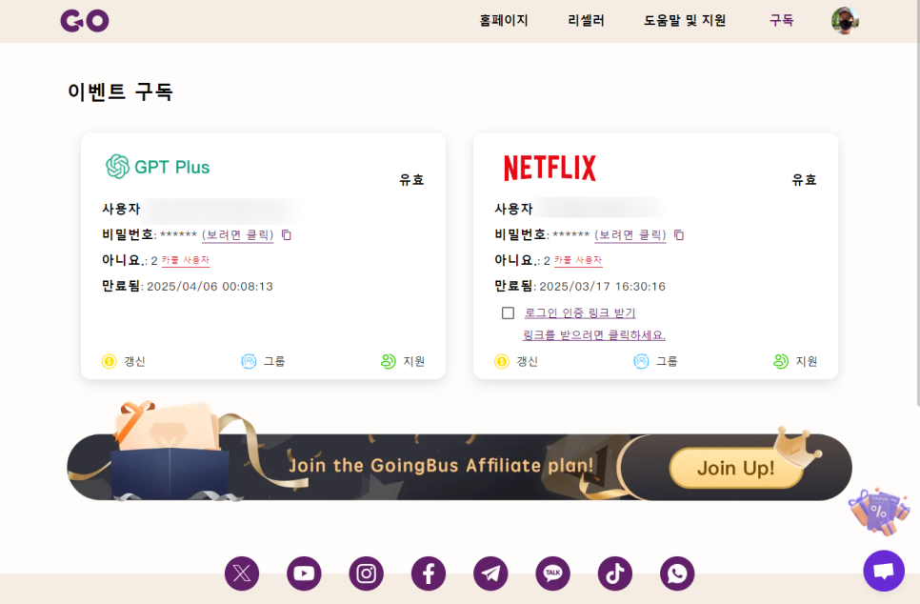Click the Netflix logo
The height and width of the screenshot is (604, 920).
coord(550,168)
